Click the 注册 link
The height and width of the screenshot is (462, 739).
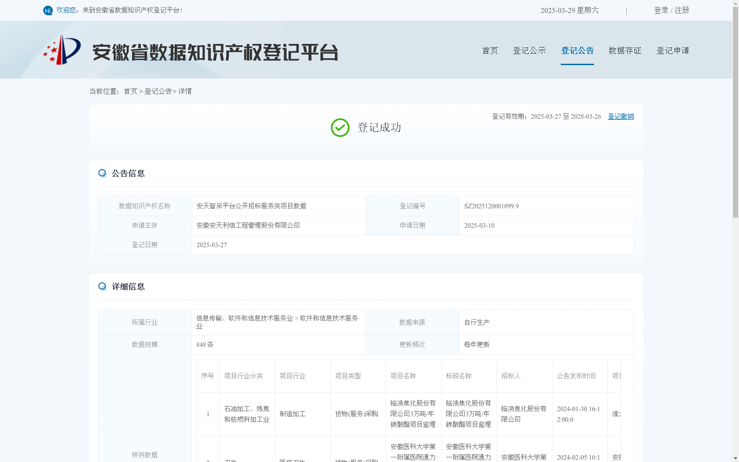pyautogui.click(x=682, y=10)
